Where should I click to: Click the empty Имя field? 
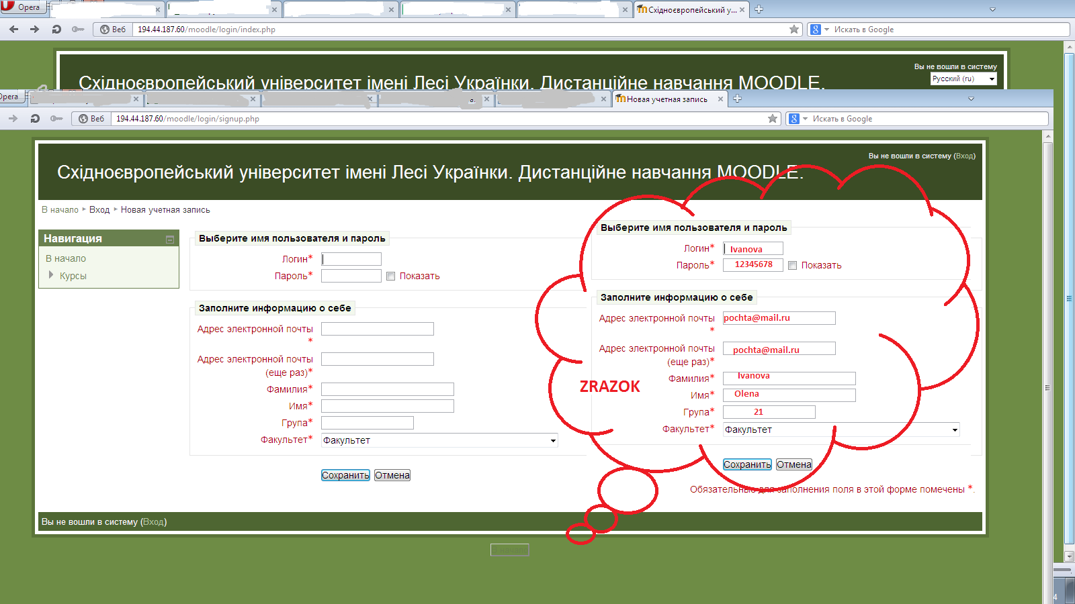tap(388, 406)
